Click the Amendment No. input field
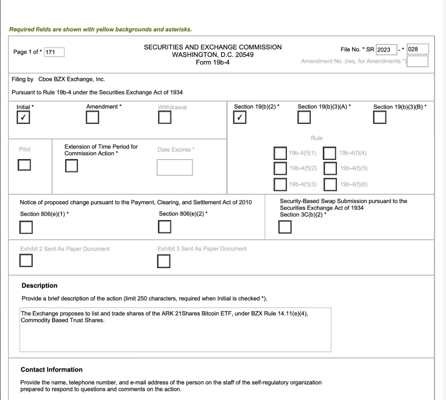 pyautogui.click(x=418, y=62)
